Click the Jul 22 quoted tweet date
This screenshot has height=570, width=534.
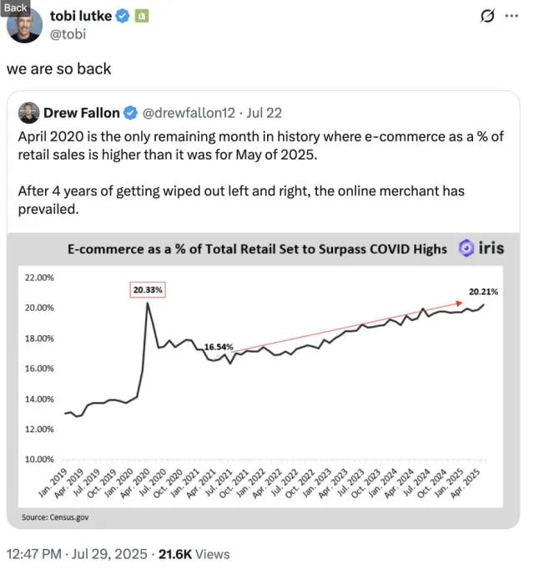pyautogui.click(x=264, y=113)
